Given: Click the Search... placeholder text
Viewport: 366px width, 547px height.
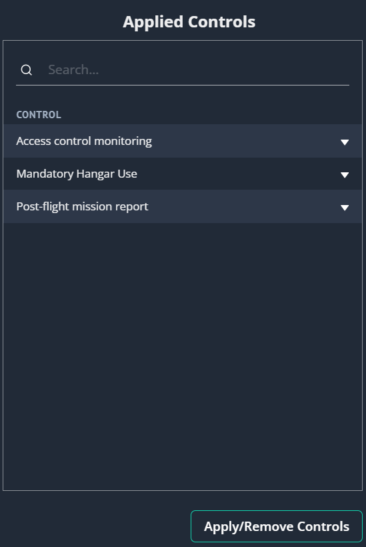Looking at the screenshot, I should [x=73, y=69].
